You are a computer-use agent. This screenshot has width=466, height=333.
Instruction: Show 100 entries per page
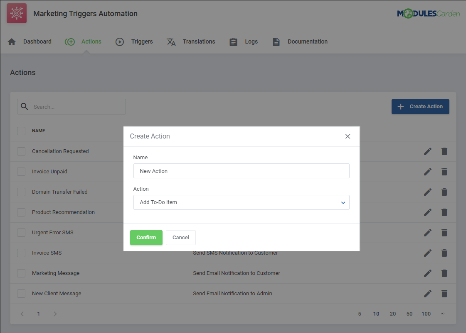(x=426, y=314)
